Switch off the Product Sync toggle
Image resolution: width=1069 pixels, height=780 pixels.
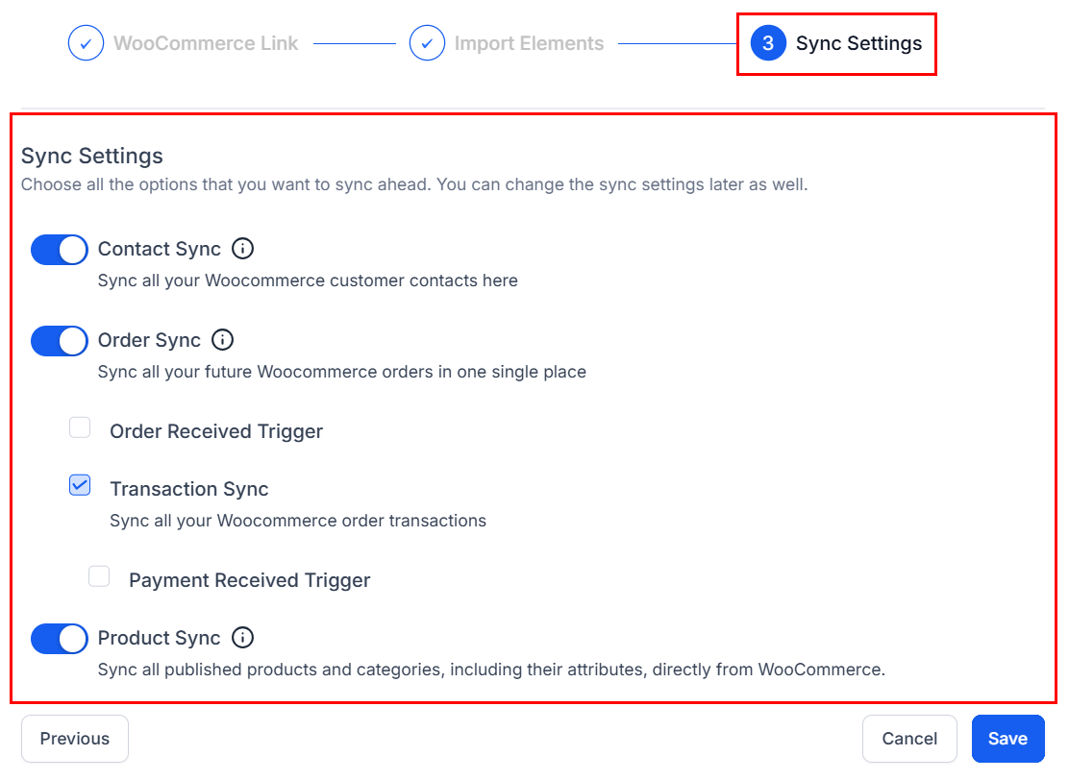click(60, 638)
